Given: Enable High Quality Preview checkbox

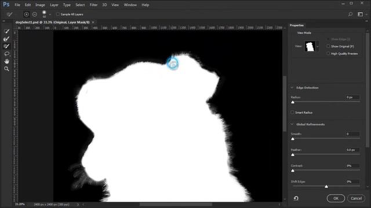Looking at the screenshot, I should [x=328, y=54].
